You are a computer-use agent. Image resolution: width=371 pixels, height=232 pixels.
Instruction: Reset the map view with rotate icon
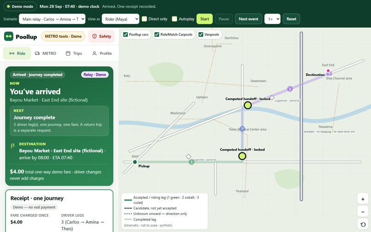[x=363, y=225]
